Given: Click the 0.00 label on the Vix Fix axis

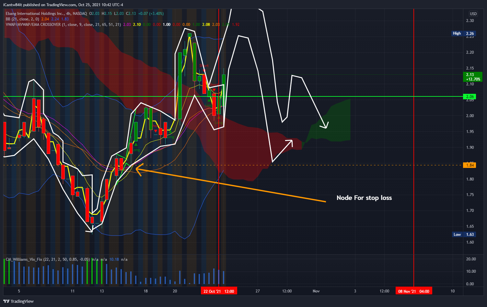Looking at the screenshot, I should (470, 284).
